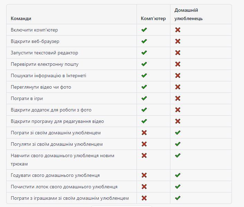The image size is (244, 207).
Task: Click red cross for Відкрити додаток для роботи з фото
Action: [178, 110]
